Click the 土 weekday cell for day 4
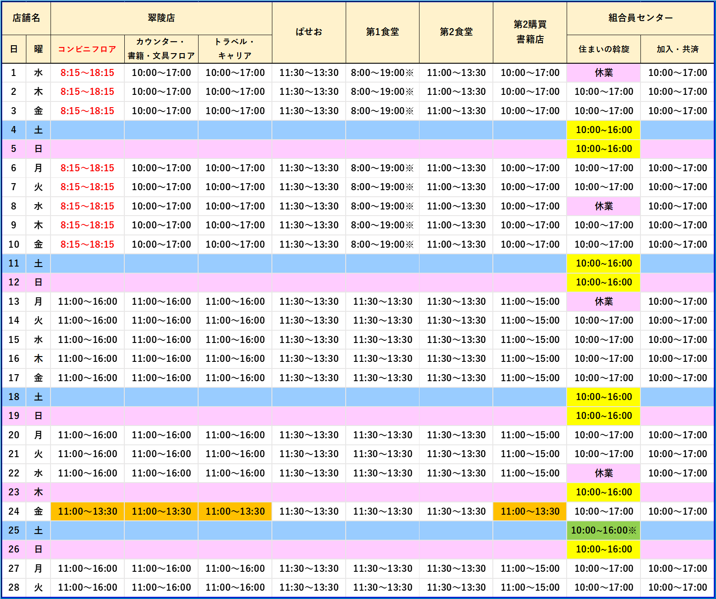This screenshot has height=599, width=716. [39, 130]
